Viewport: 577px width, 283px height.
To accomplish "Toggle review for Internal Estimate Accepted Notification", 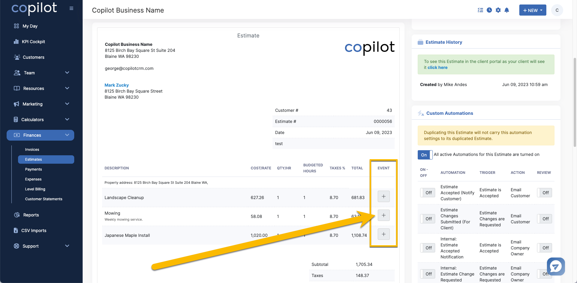I will point(545,248).
